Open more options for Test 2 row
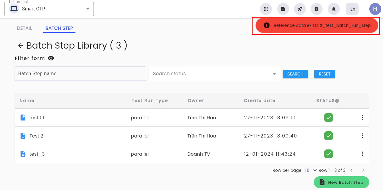 (363, 136)
